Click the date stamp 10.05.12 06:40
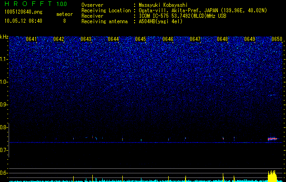 coord(23,21)
